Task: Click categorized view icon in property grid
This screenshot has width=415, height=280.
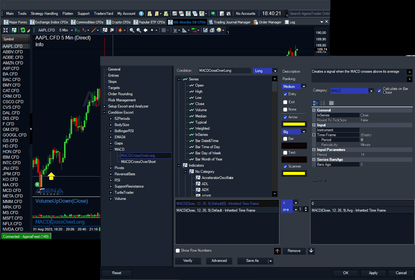Action: 315,103
